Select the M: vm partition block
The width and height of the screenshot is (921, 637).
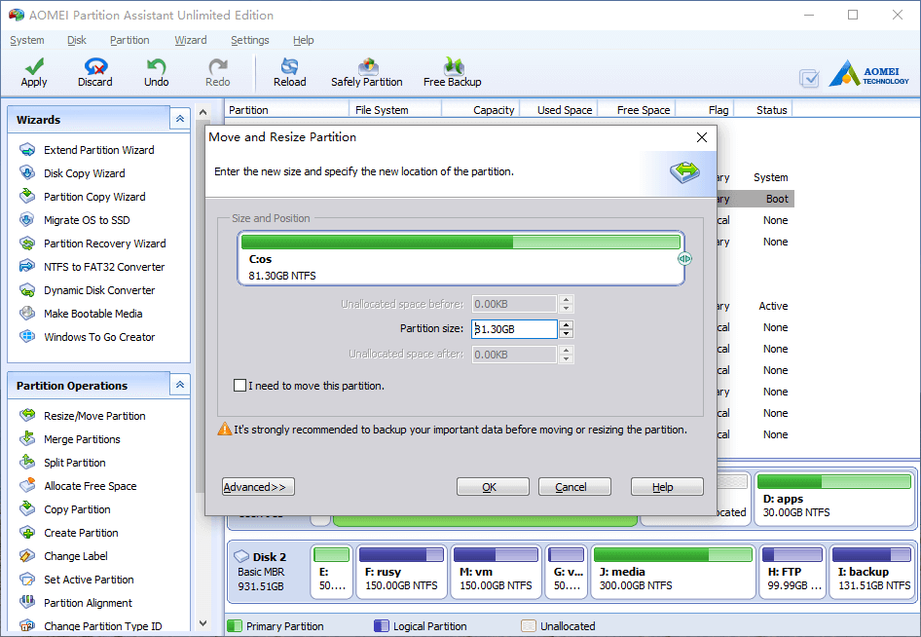click(496, 571)
